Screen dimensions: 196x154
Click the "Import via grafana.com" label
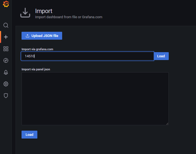tap(37, 49)
